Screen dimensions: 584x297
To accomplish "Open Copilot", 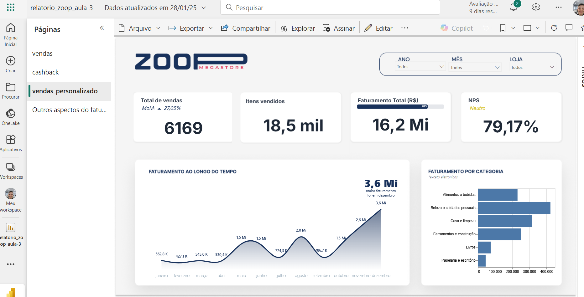I will point(456,28).
